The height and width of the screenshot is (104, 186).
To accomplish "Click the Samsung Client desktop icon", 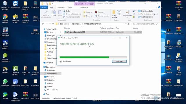I will (x=15, y=18).
